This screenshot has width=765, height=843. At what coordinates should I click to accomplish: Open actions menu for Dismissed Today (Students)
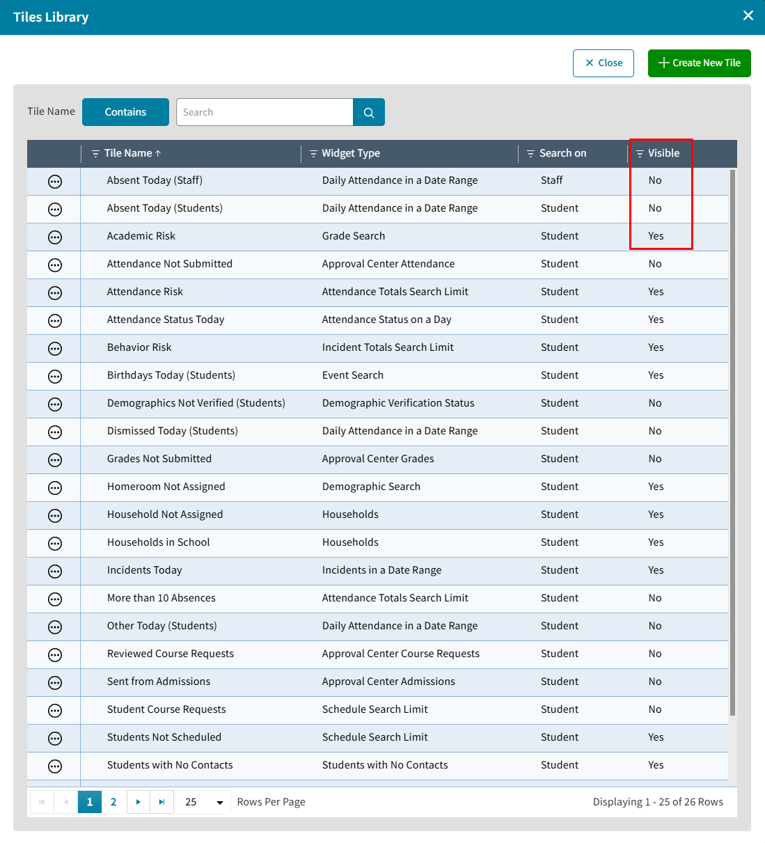click(x=55, y=432)
